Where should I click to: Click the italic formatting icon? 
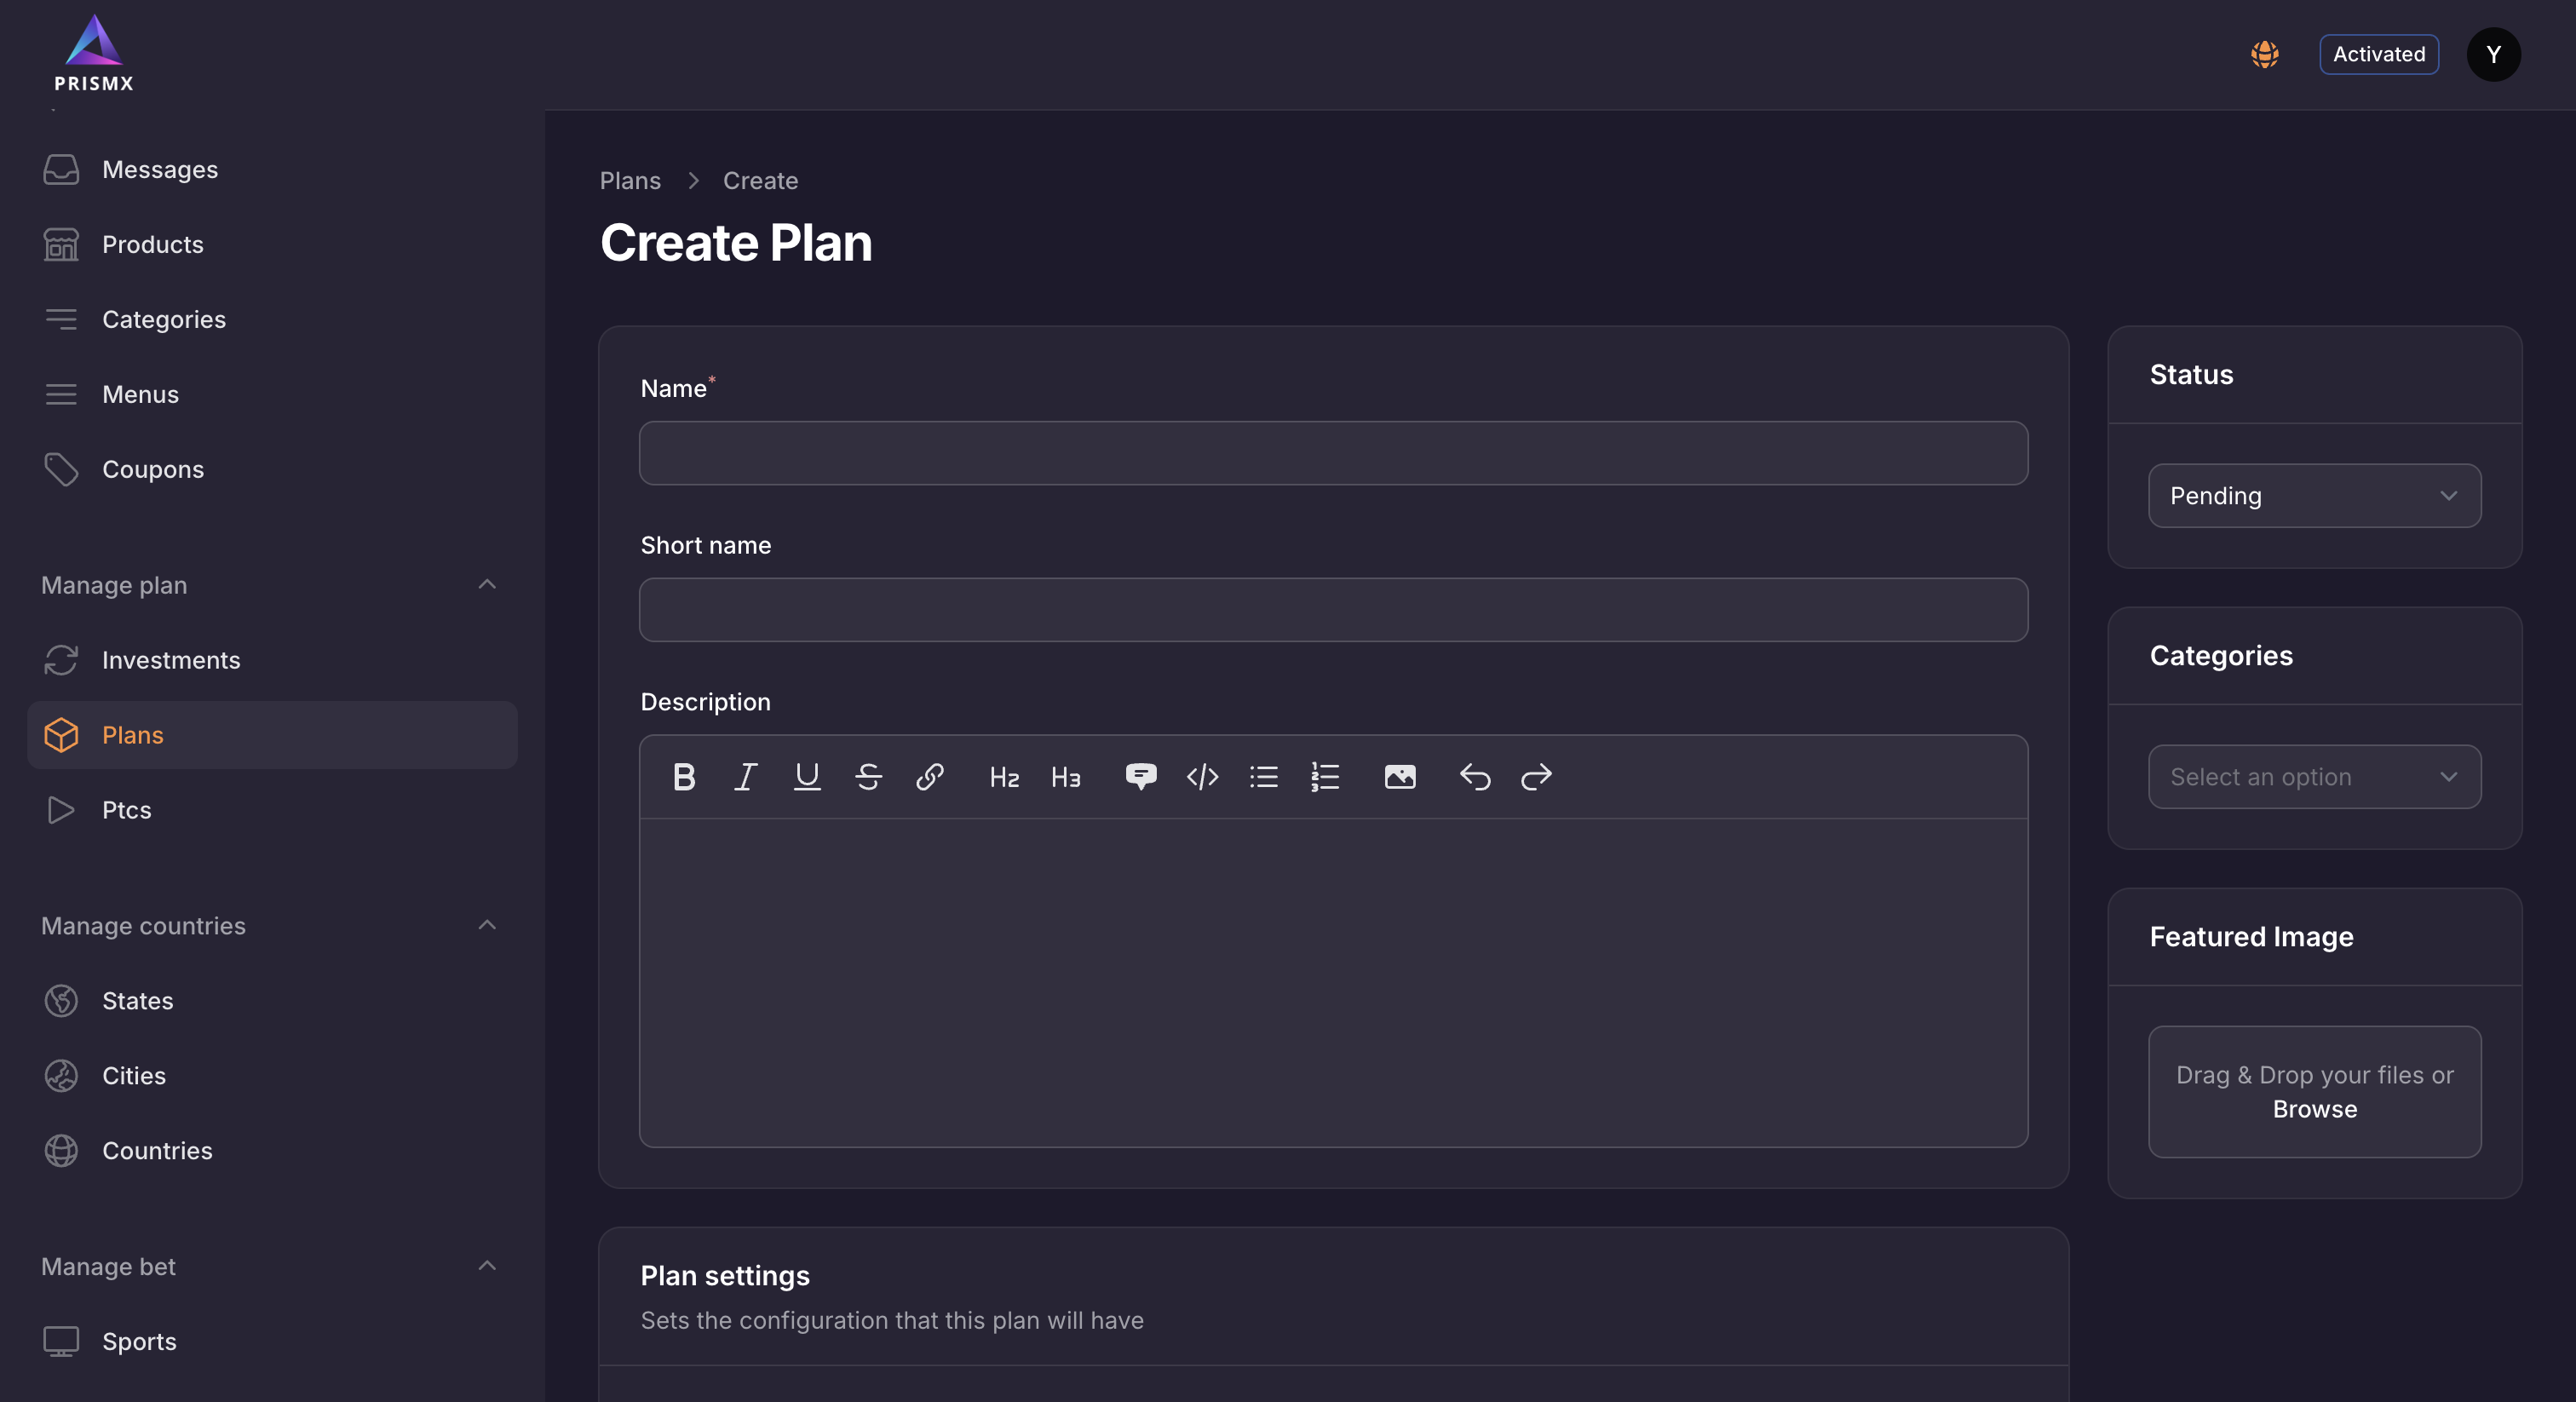[x=745, y=777]
